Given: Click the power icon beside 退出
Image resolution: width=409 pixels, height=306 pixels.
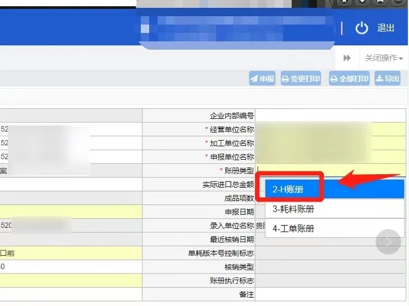Looking at the screenshot, I should [x=362, y=28].
